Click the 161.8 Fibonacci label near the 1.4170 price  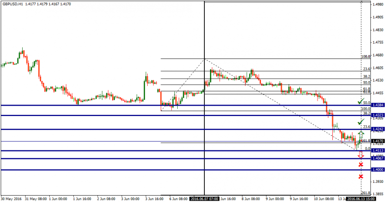pyautogui.click(x=366, y=141)
